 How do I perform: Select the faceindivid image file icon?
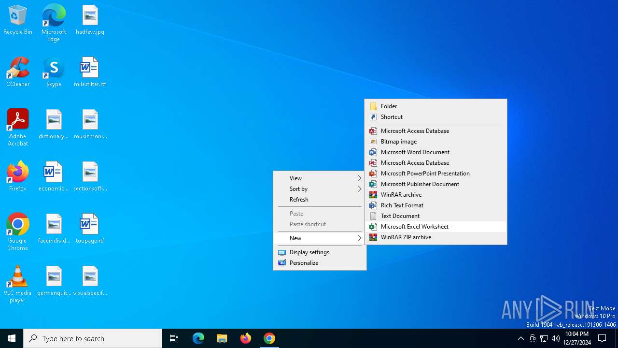54,229
